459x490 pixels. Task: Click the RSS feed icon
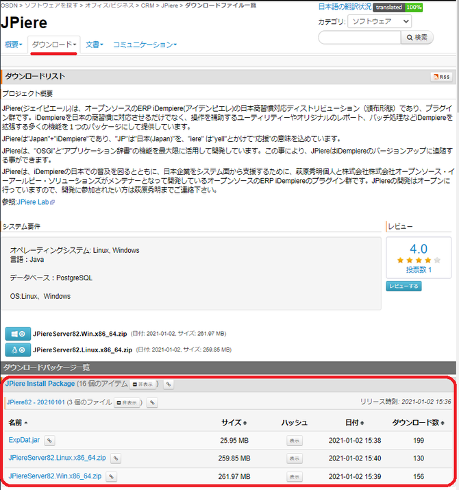pos(441,77)
